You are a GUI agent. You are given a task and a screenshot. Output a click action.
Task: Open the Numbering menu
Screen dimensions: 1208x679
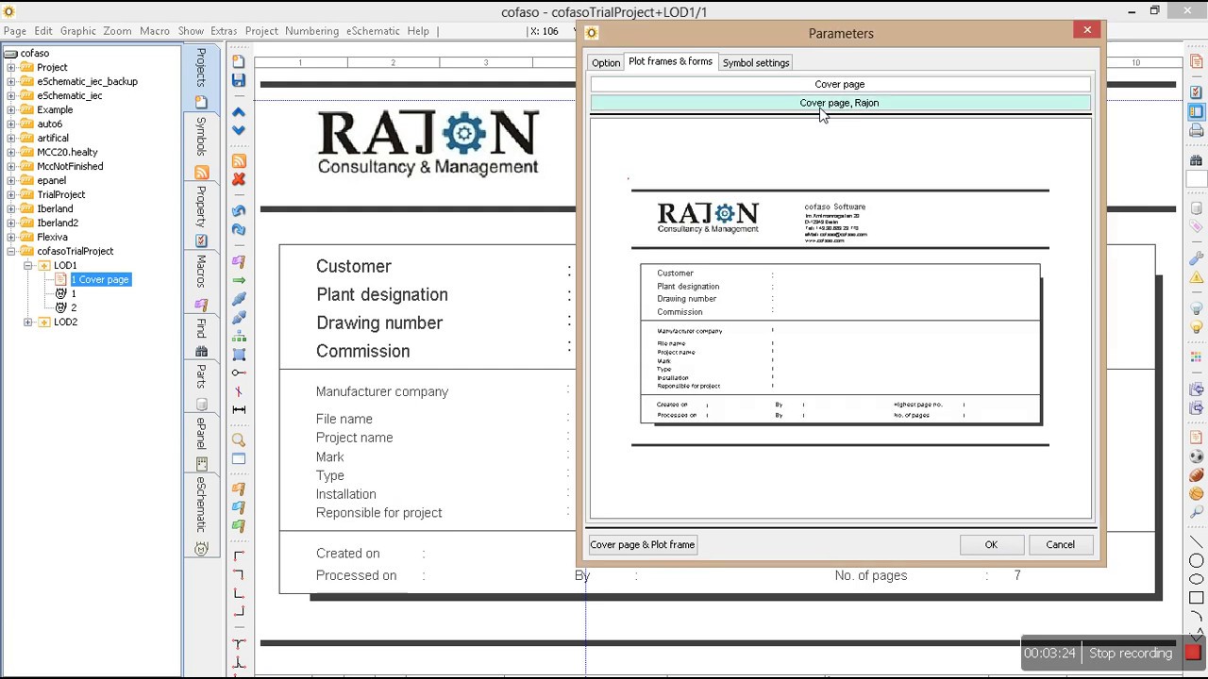click(x=311, y=31)
